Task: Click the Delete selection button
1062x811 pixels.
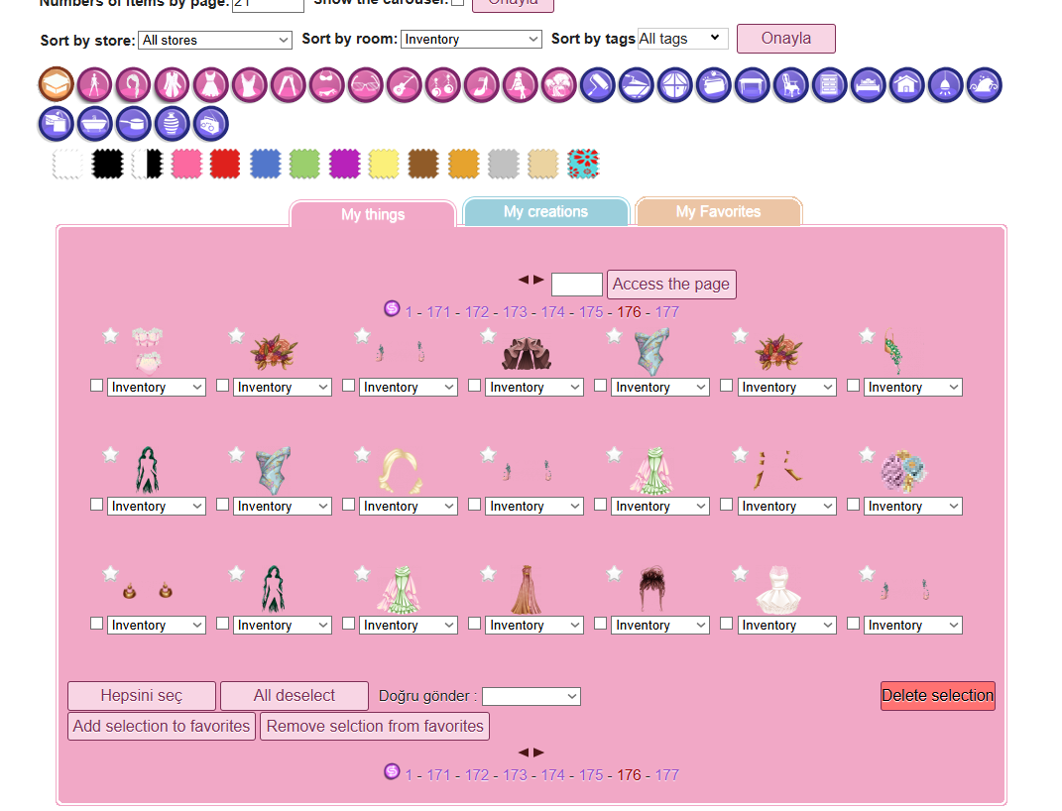Action: (x=938, y=696)
